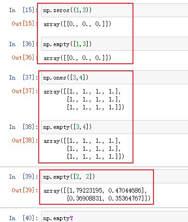Viewport: 188px width, 222px height.
Task: Select the Out[15] prompt label
Action: click(x=25, y=24)
